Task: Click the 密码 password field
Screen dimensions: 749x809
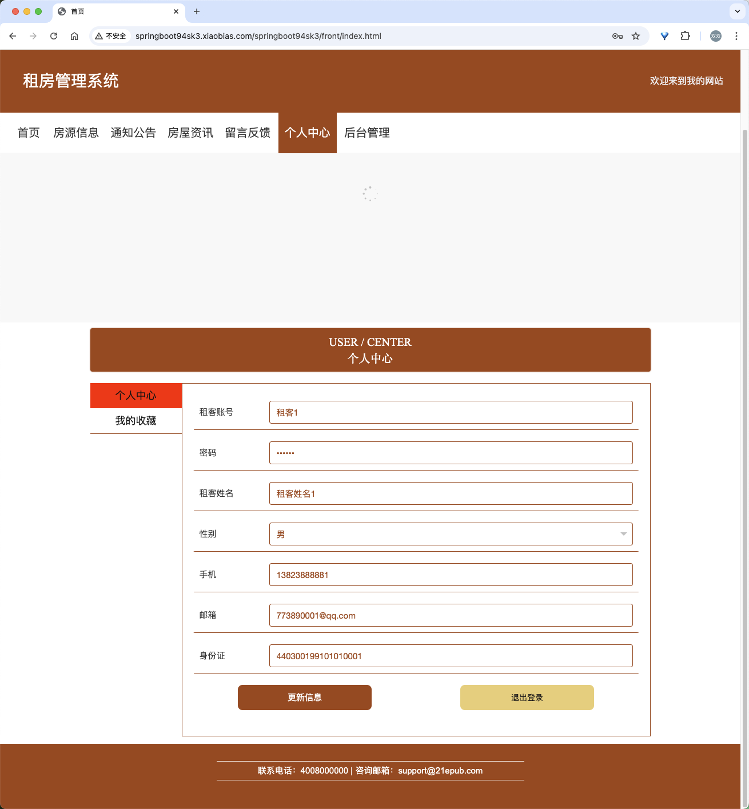Action: click(451, 453)
